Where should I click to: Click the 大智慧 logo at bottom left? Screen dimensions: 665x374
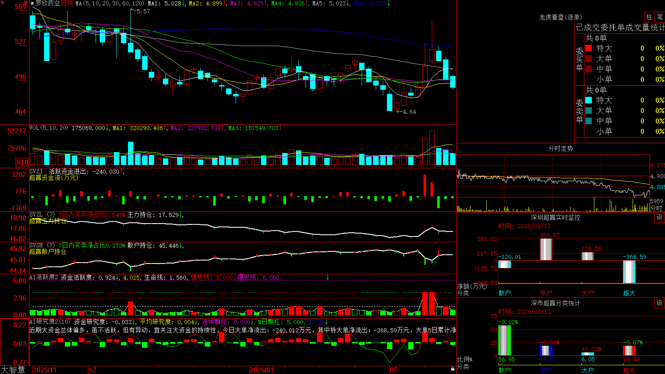[13, 370]
